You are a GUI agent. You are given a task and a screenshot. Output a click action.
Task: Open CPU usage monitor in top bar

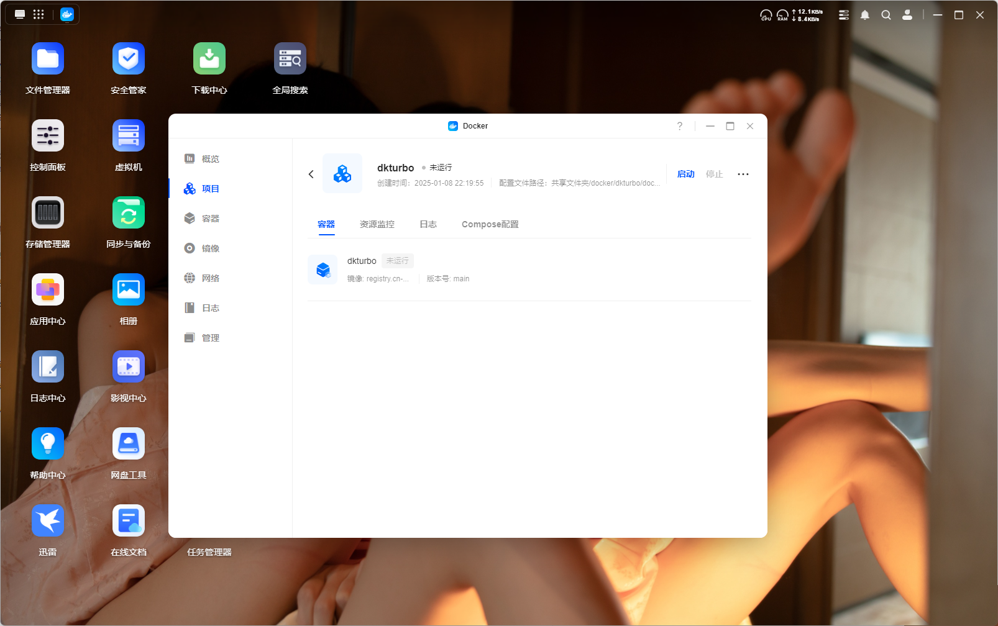[x=766, y=15]
